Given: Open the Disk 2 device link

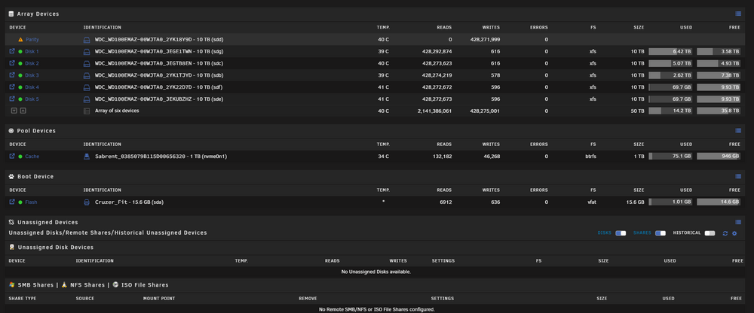Looking at the screenshot, I should point(32,63).
